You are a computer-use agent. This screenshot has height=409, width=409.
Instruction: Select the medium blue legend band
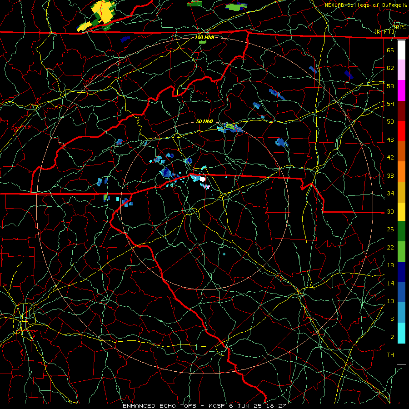(x=401, y=292)
